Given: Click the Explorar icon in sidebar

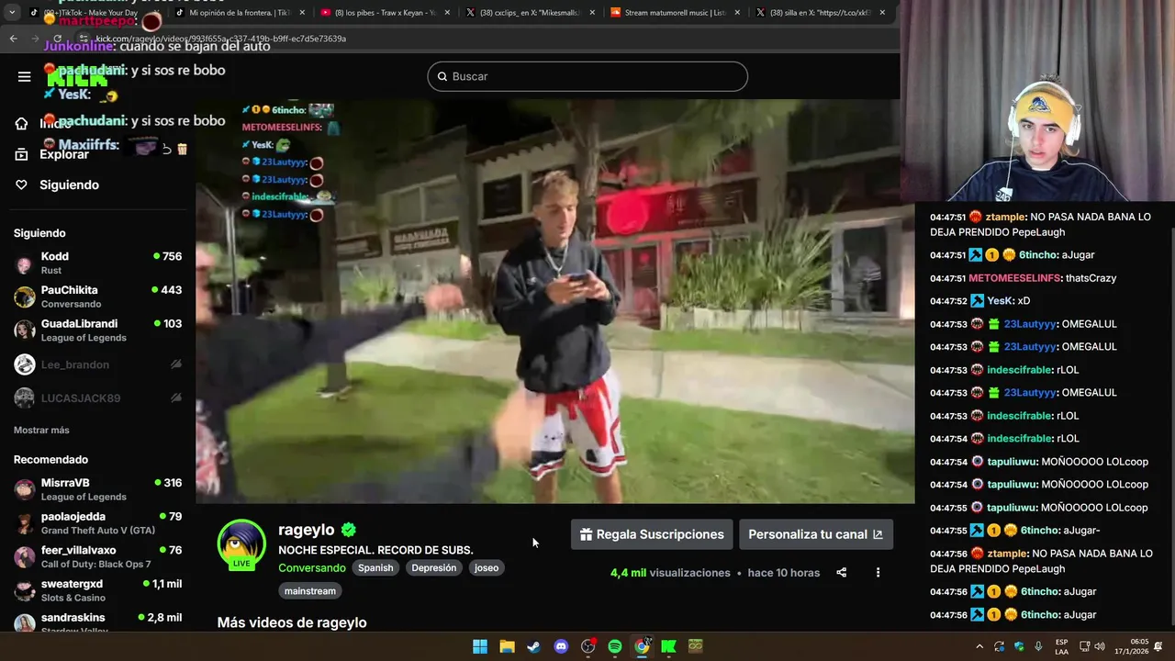Looking at the screenshot, I should (x=21, y=154).
